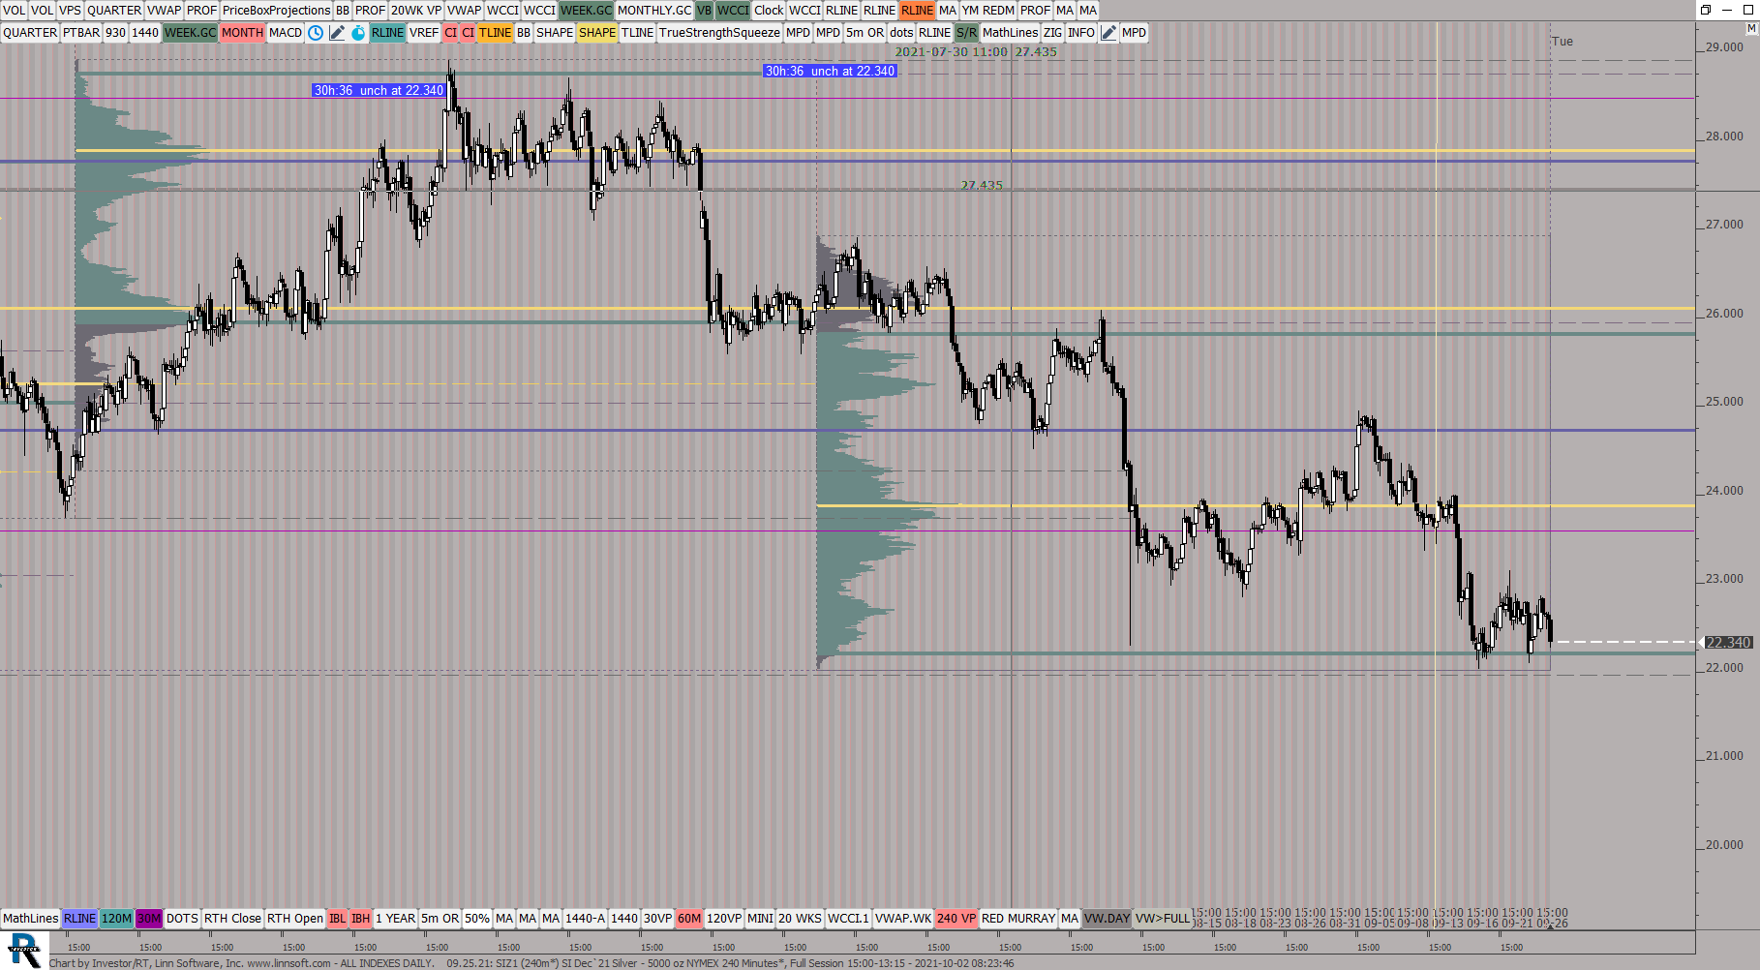
Task: Enable the MACD indicator button
Action: [x=286, y=33]
